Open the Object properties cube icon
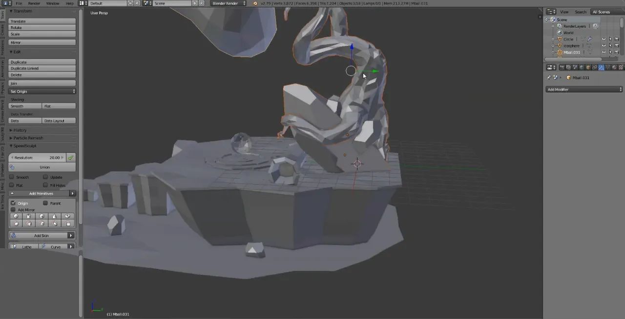Viewport: 625px width, 319px height. click(588, 67)
